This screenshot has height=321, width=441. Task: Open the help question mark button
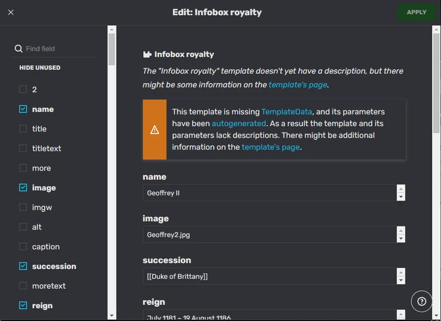pyautogui.click(x=422, y=301)
